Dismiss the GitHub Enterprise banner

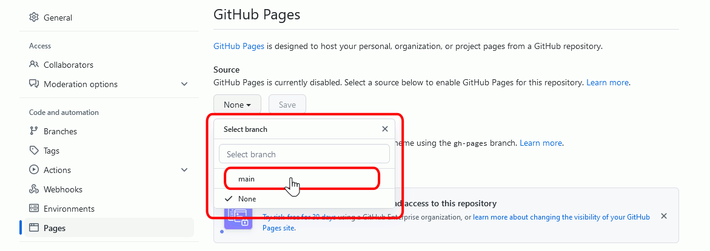(664, 217)
